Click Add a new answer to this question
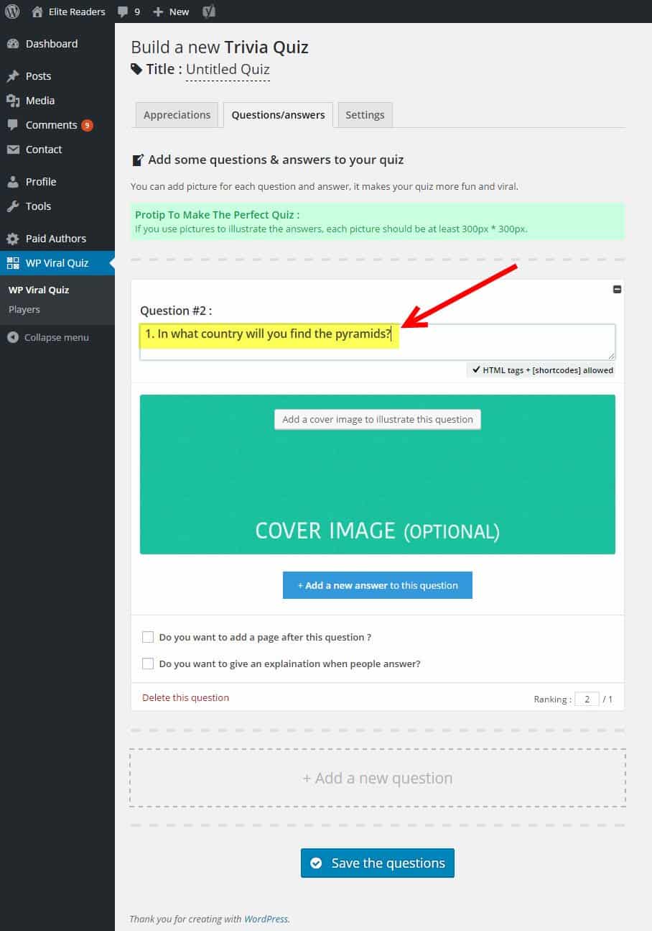Screen dimensions: 652x931 (378, 585)
